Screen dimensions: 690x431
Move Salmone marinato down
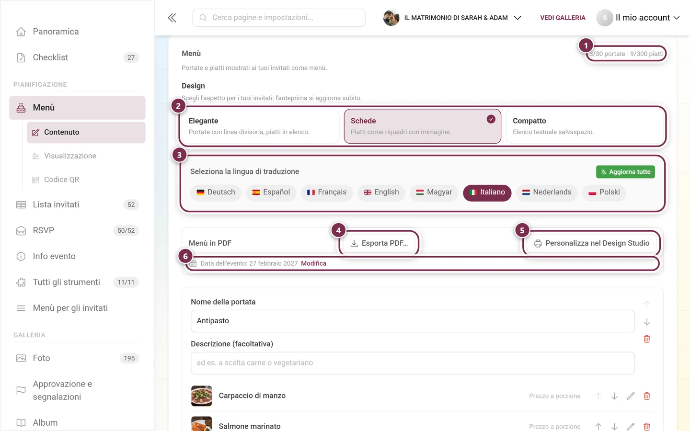point(614,426)
